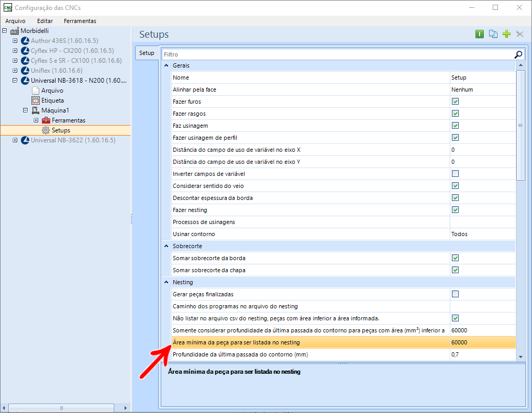This screenshot has width=532, height=413.
Task: Click the CNC app icon in title bar
Action: click(x=8, y=7)
